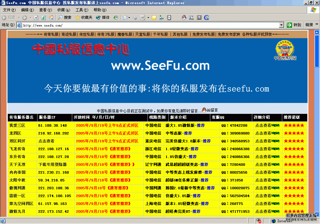
Task: Open the 搜索 search panel
Action: click(64, 18)
